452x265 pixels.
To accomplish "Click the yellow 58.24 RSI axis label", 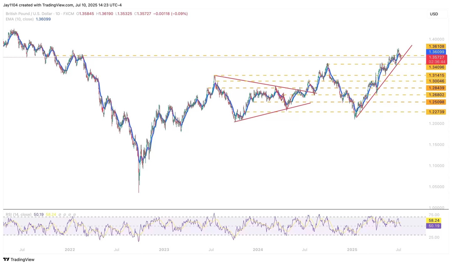I will point(434,220).
